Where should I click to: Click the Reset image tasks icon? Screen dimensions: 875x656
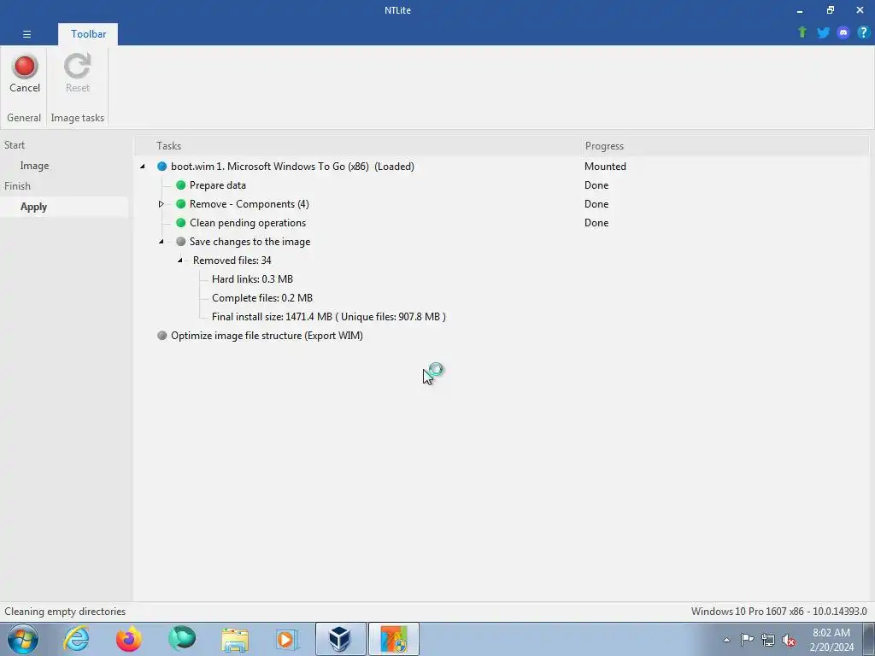point(77,74)
